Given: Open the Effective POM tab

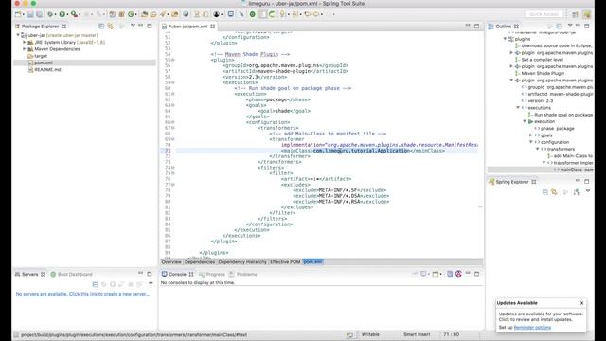Looking at the screenshot, I should tap(285, 262).
